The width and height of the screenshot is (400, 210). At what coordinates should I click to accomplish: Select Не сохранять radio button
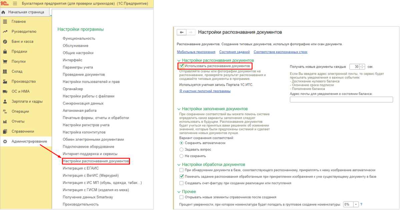coord(181,156)
